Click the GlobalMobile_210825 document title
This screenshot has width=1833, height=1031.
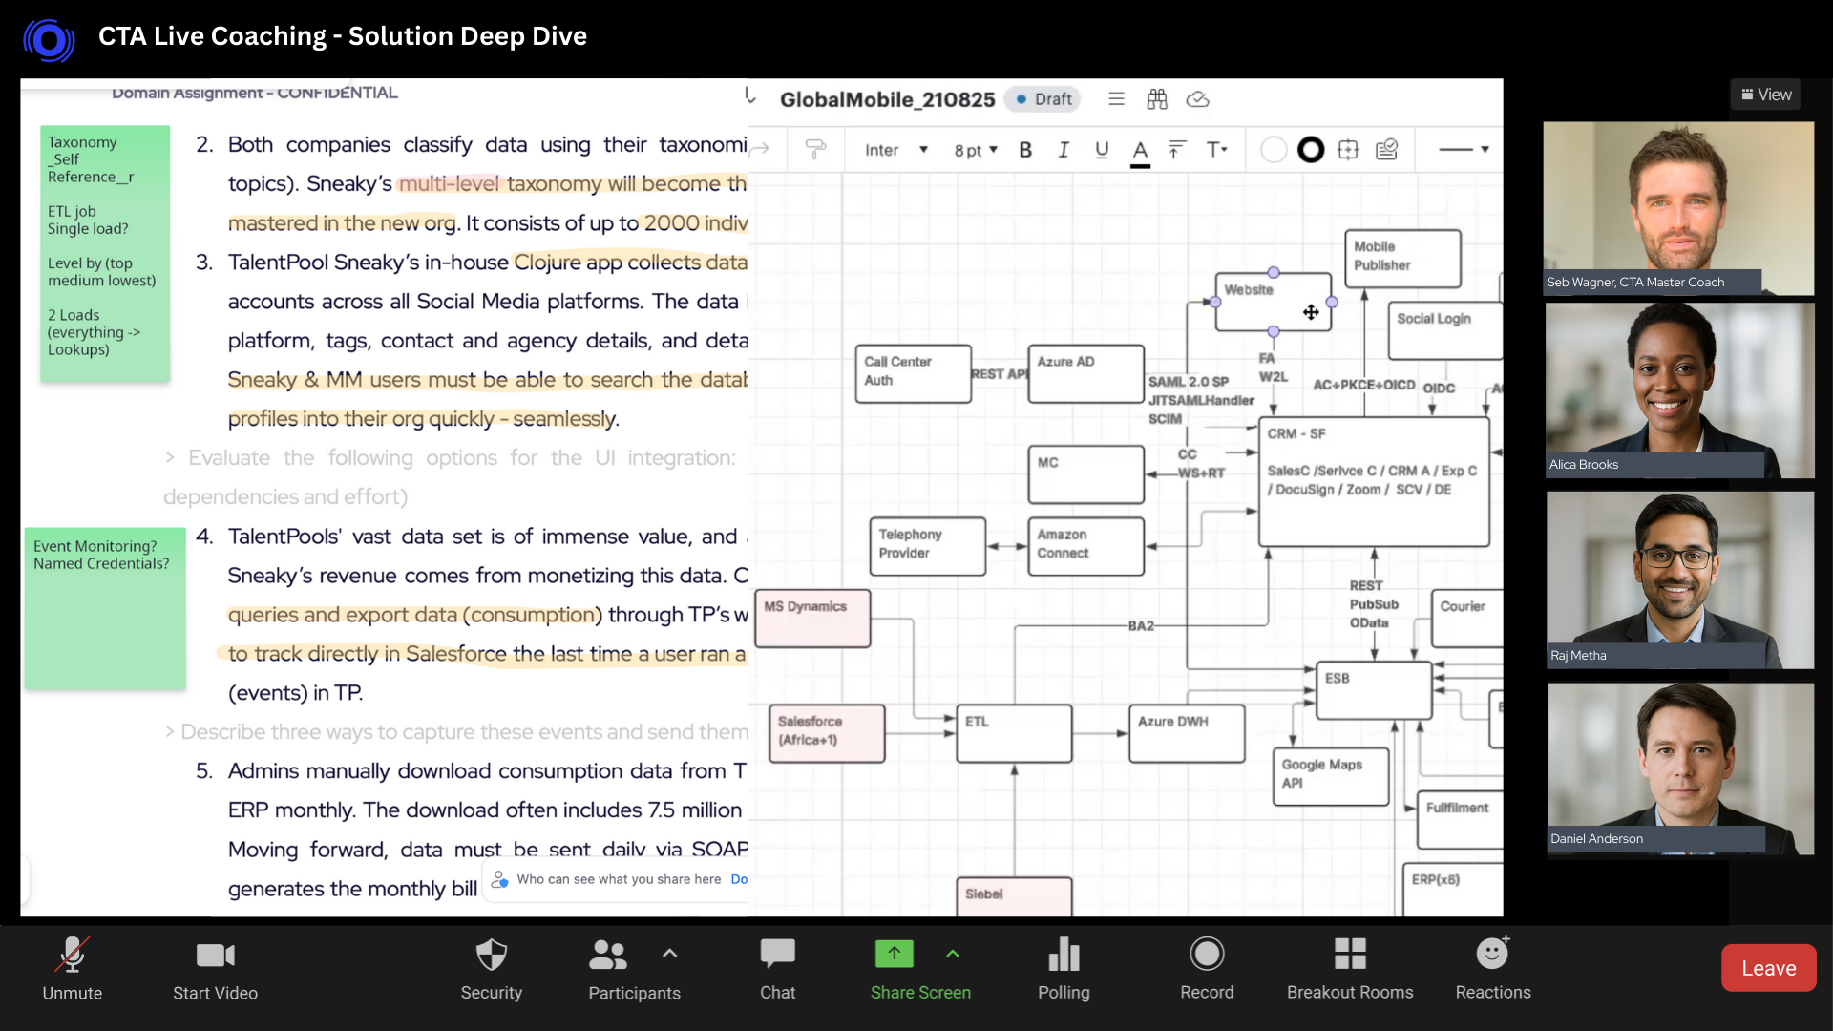pos(887,99)
